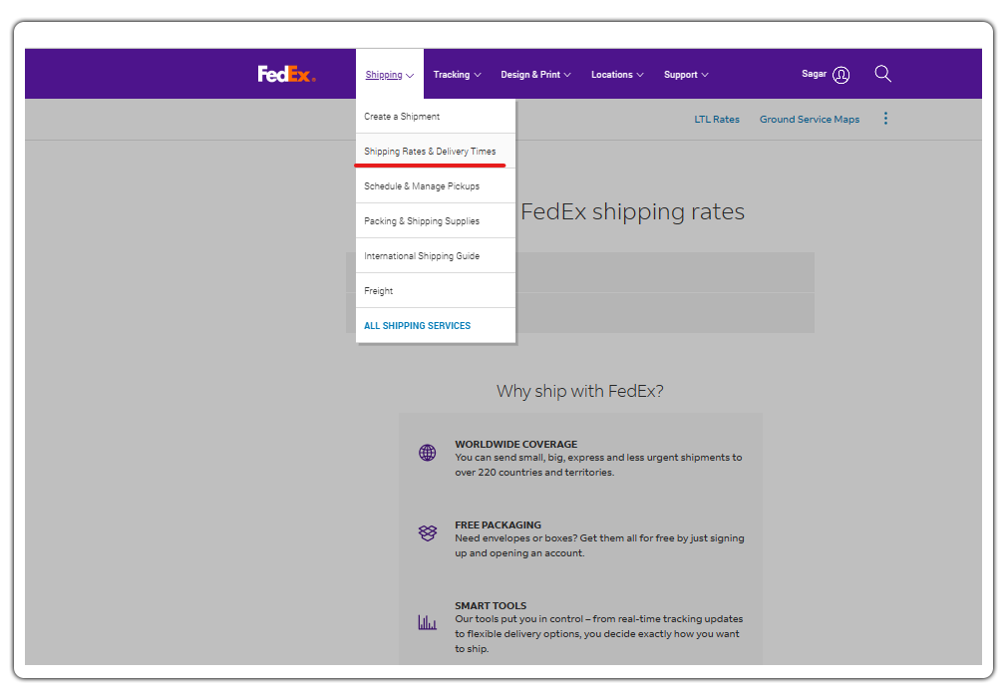Click the FedEx shipping rates heading
This screenshot has height=695, width=1007.
[x=632, y=211]
